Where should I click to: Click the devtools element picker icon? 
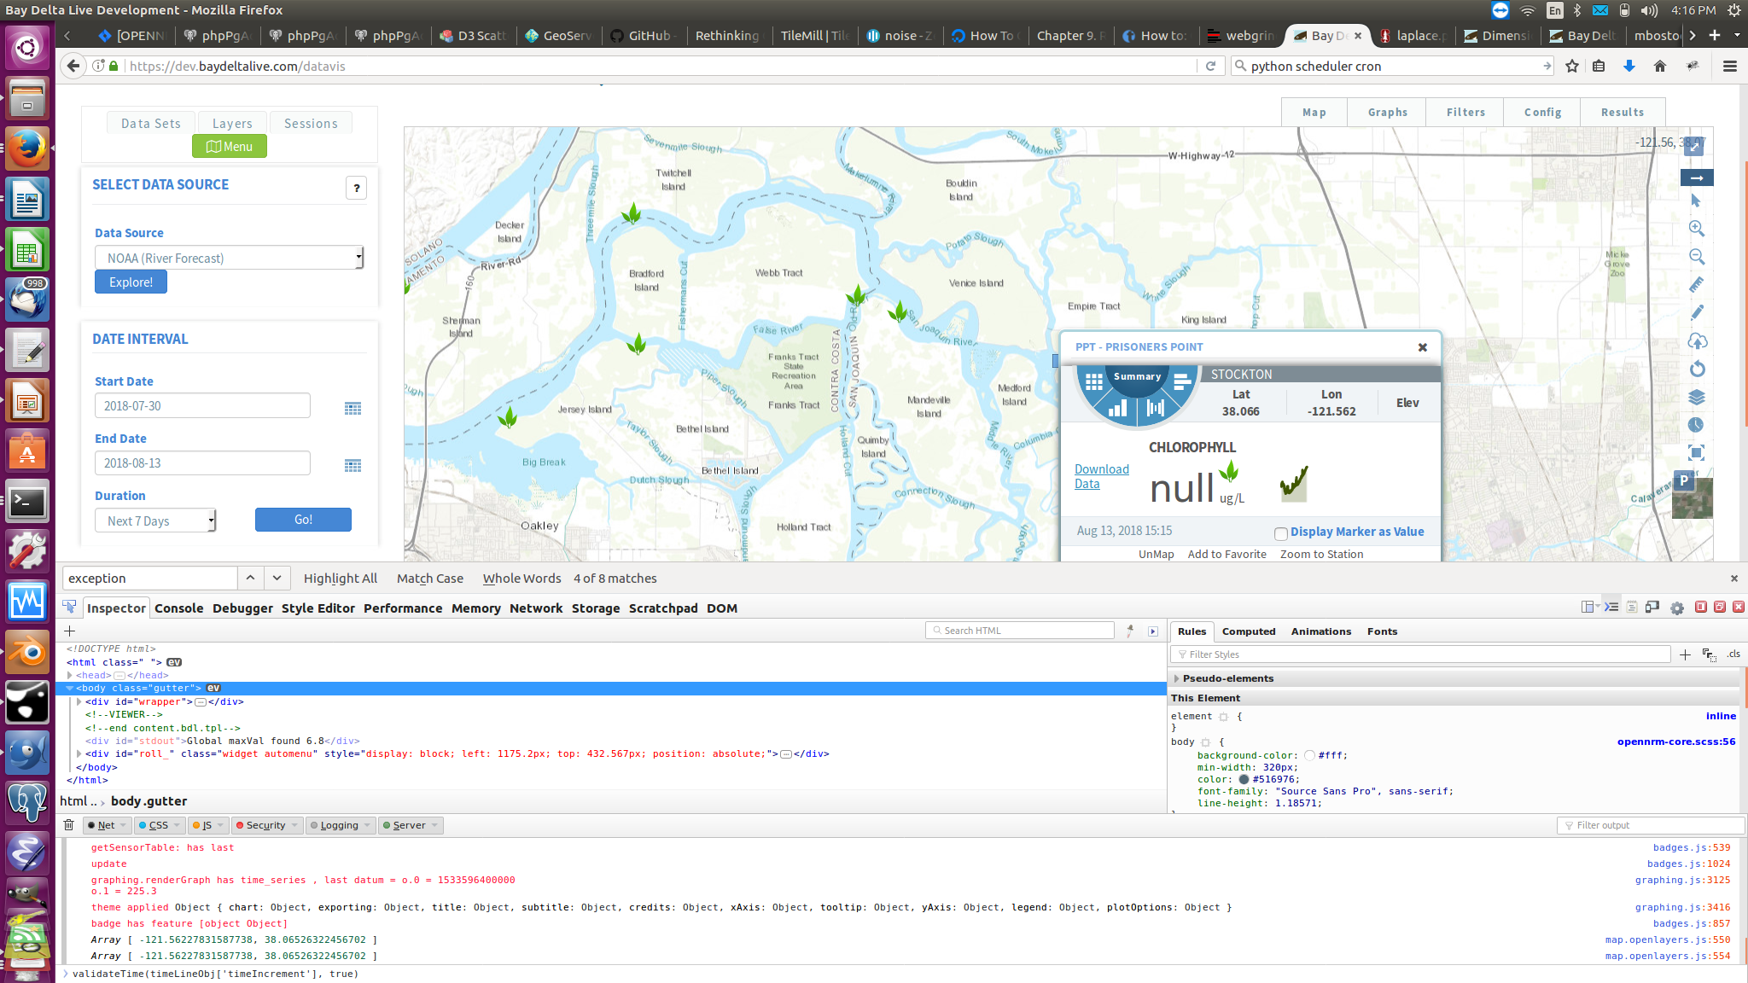coord(69,608)
